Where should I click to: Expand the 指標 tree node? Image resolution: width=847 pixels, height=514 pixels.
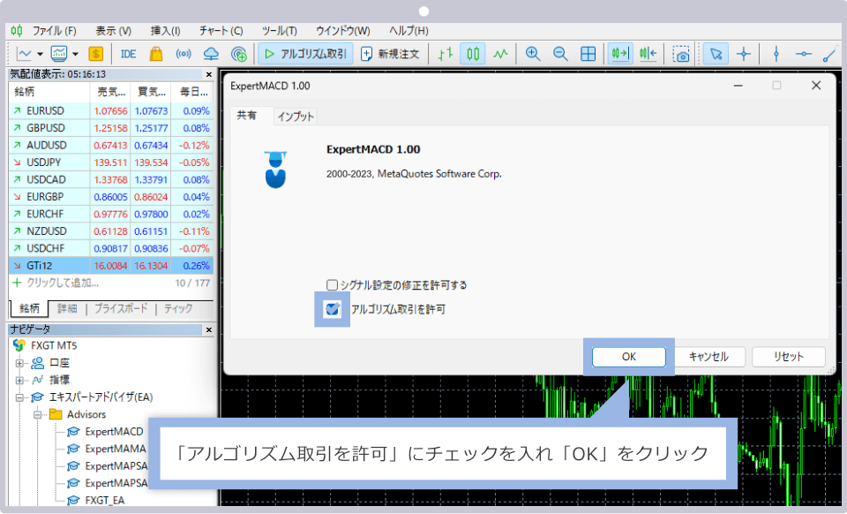(x=19, y=380)
